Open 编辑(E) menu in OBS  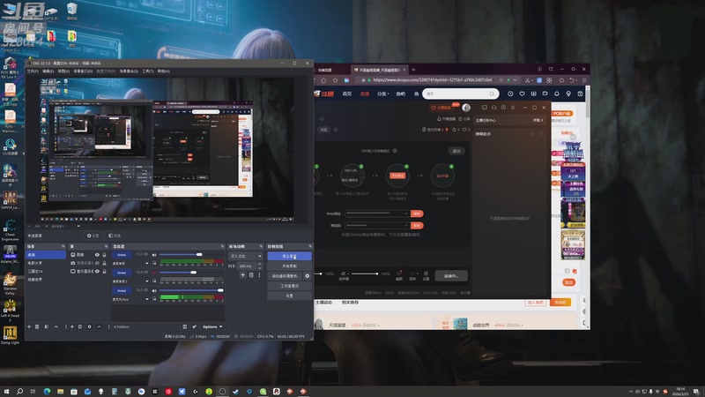[x=48, y=71]
